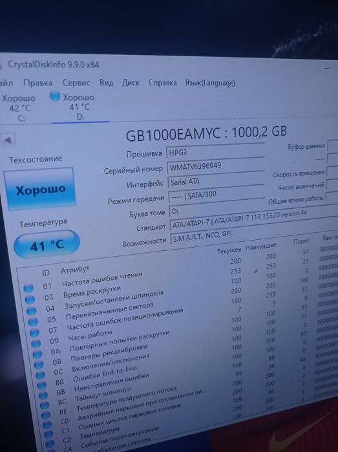Click the disk title GB1000EAMYC 1000,2 GB
The height and width of the screenshot is (452, 338).
(x=206, y=133)
